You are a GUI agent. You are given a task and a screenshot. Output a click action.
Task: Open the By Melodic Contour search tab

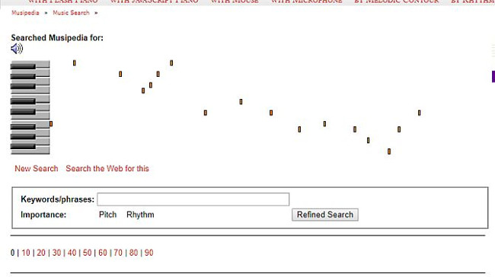coord(397,2)
